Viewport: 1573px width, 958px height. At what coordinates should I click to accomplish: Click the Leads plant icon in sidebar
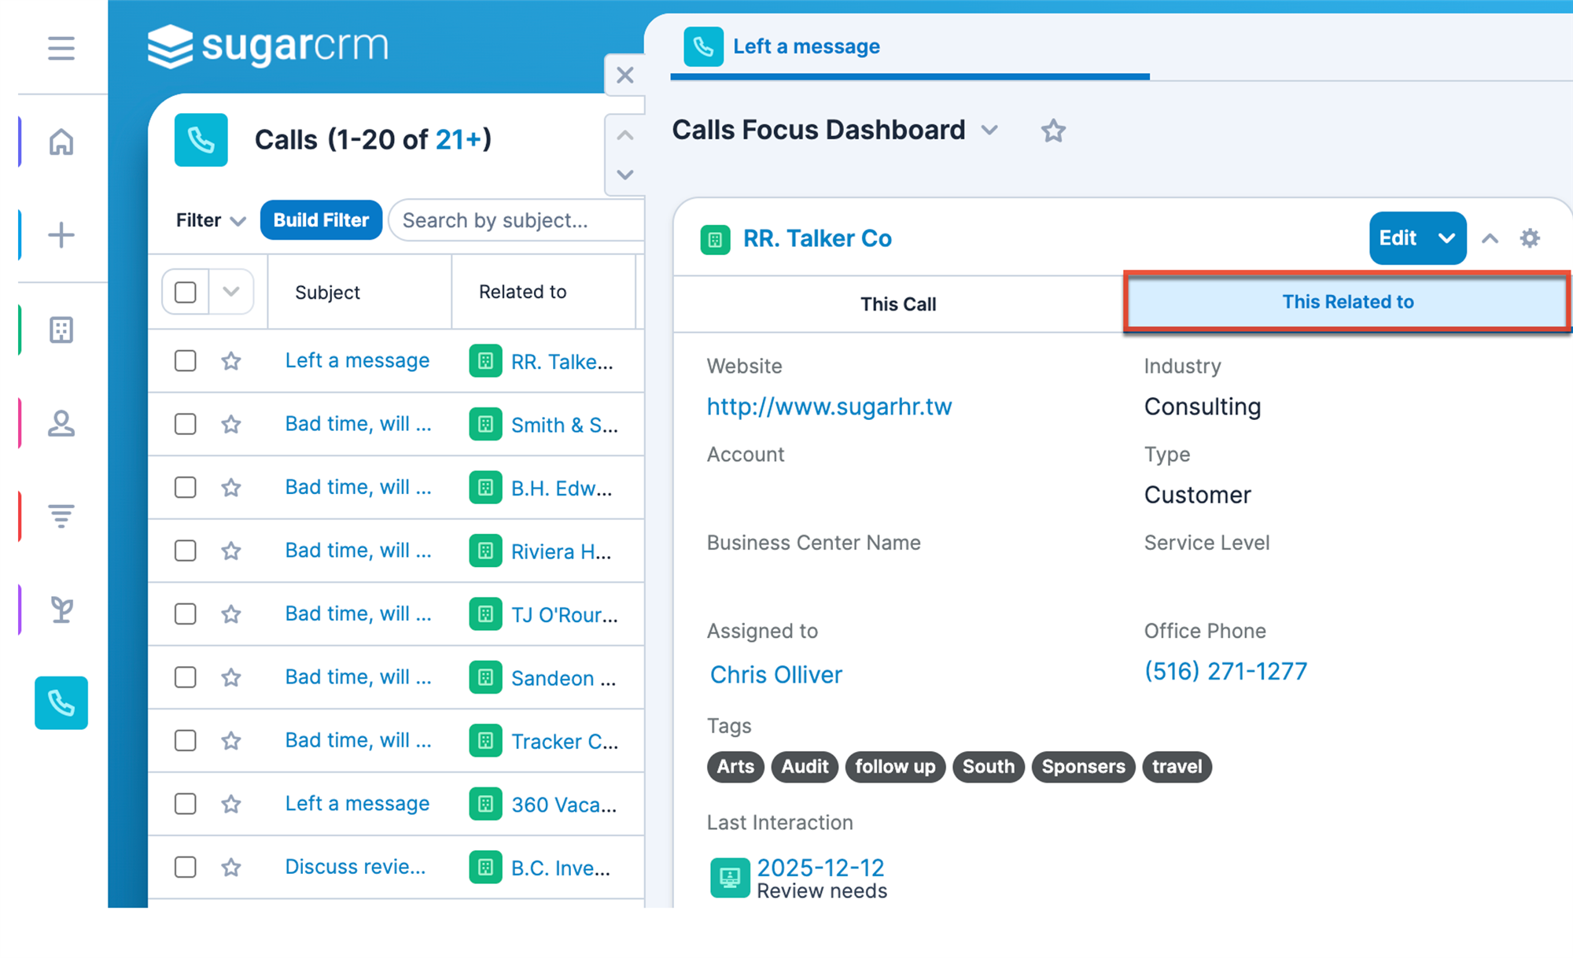pyautogui.click(x=61, y=609)
